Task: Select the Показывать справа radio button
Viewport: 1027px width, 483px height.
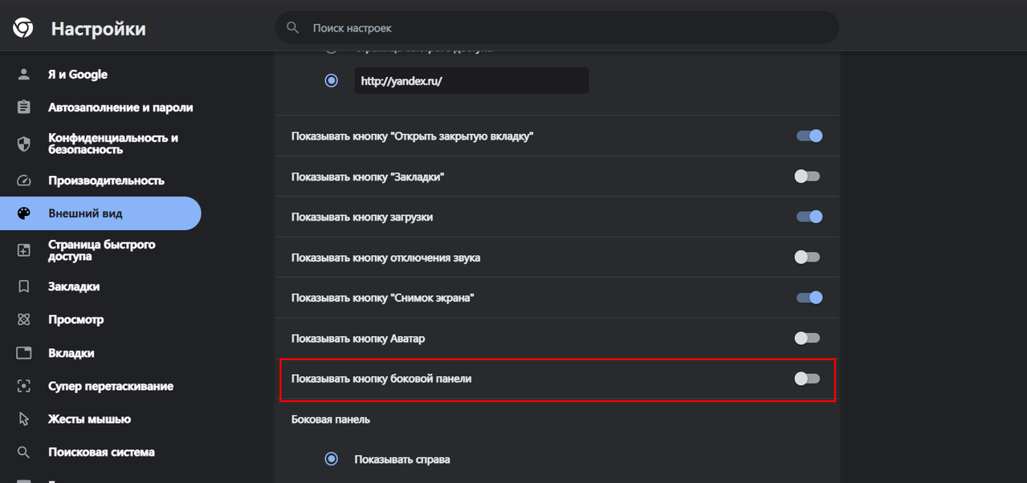Action: coord(331,460)
